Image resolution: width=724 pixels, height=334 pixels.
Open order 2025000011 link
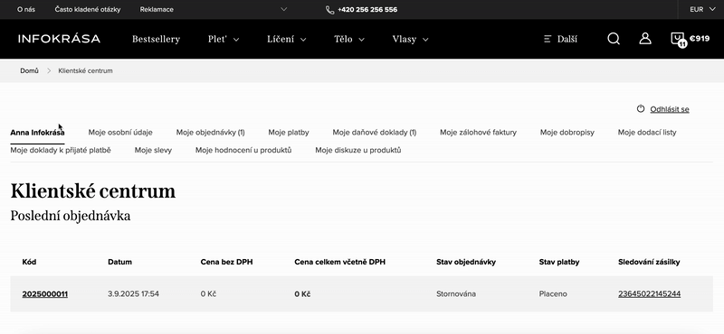[44, 294]
